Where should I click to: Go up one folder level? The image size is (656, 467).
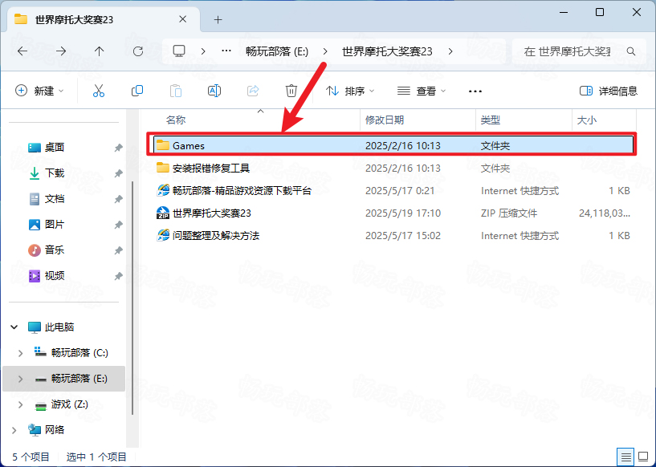click(99, 51)
